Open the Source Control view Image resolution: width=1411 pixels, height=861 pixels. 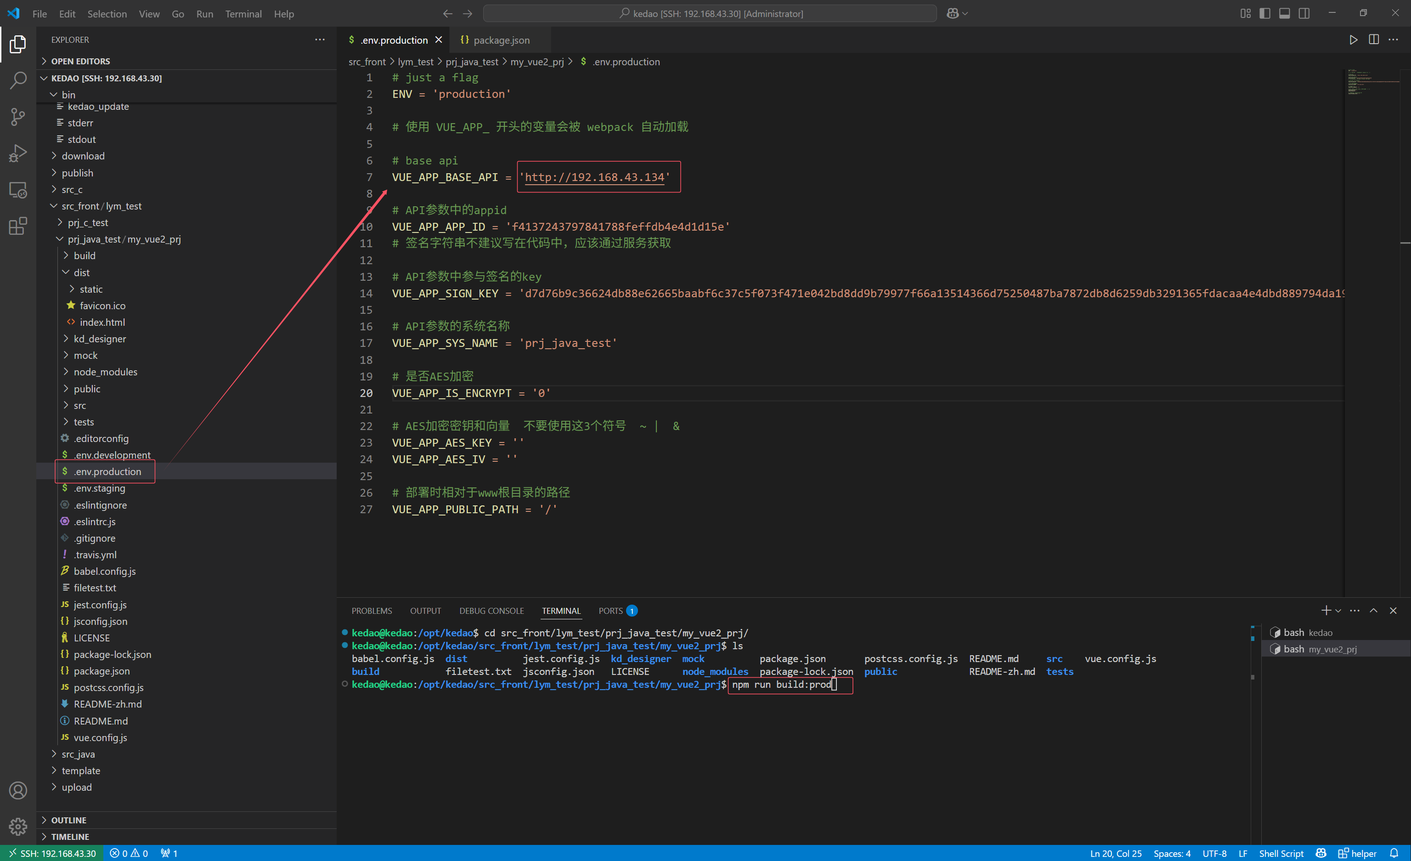18,117
